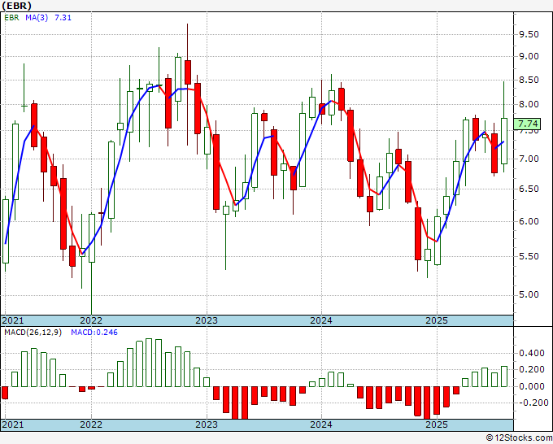
Task: Click 2023 on the MACD panel axis
Action: (207, 424)
